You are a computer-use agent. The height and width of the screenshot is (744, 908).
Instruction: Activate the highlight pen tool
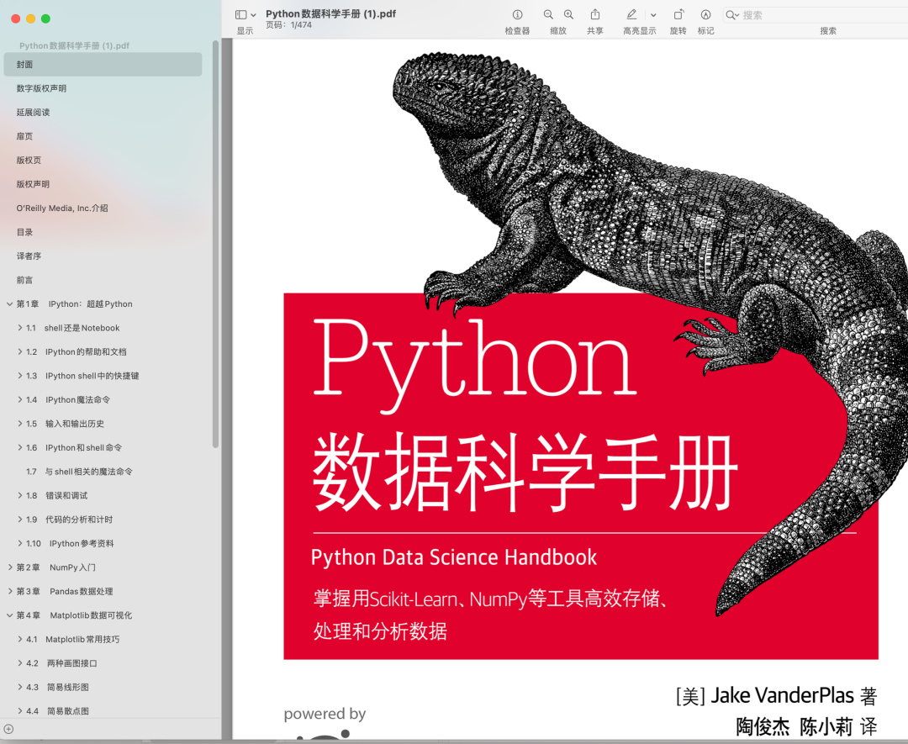coord(631,15)
